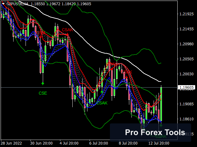
Task: Click price axis label 1.20505
Action: [187, 59]
